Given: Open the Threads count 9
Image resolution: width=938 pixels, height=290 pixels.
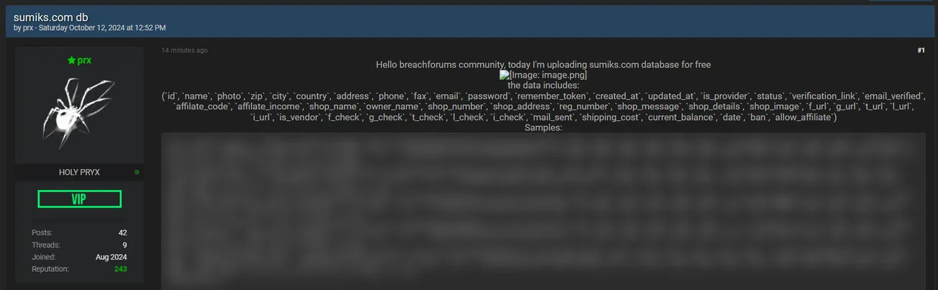Looking at the screenshot, I should click(x=125, y=245).
